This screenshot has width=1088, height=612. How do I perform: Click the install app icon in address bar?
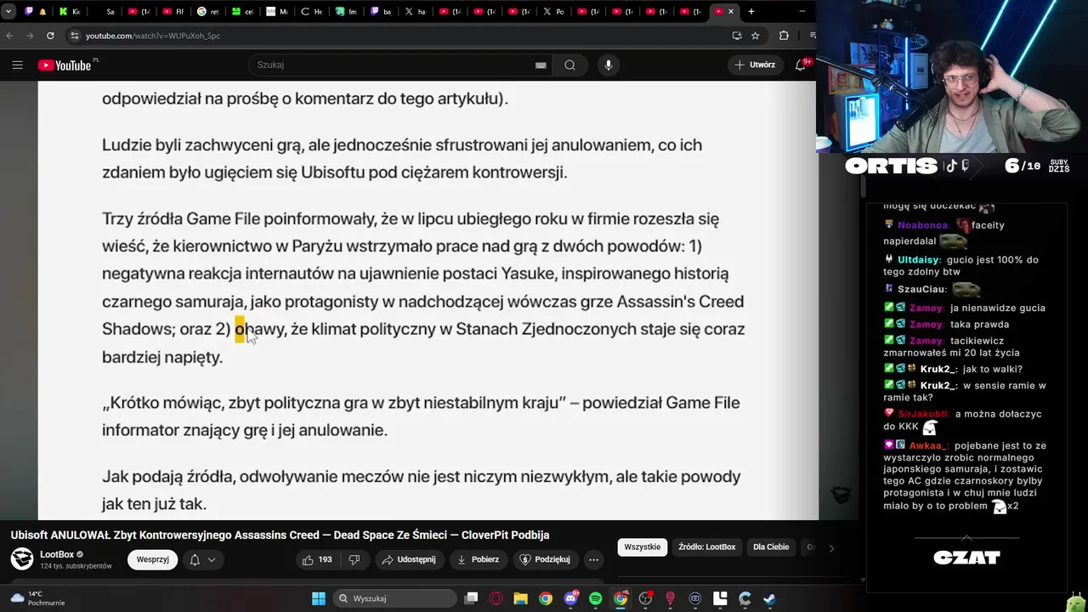(x=737, y=36)
